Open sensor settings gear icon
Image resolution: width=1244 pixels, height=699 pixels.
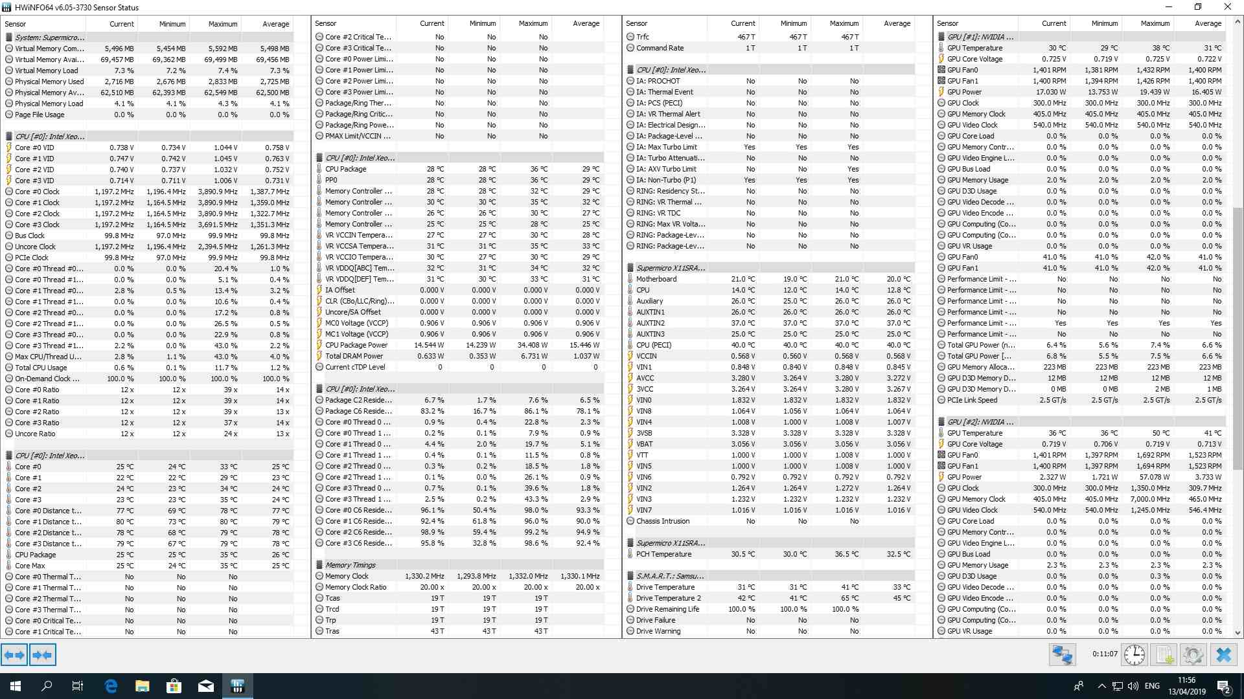point(1193,655)
